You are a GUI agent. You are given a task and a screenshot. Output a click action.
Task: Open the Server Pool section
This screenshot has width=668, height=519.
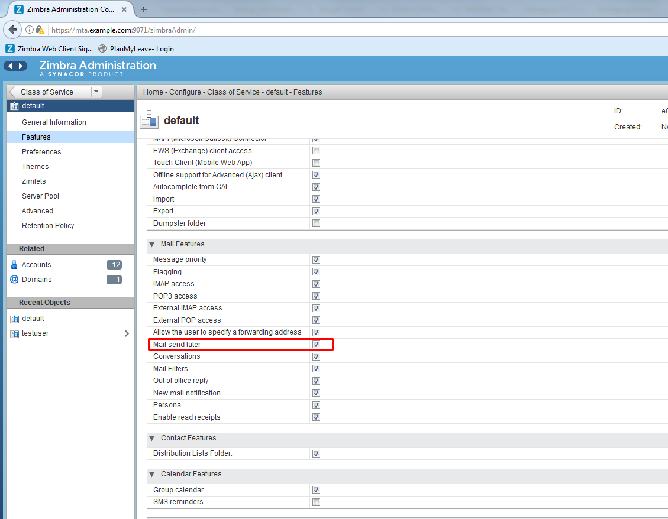(x=40, y=196)
